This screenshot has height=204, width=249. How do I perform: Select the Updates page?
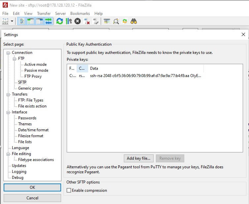(x=19, y=166)
